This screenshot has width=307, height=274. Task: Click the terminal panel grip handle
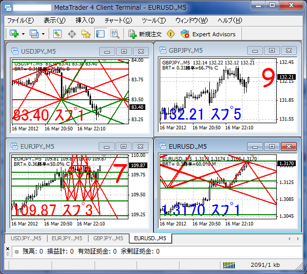tap(8, 254)
